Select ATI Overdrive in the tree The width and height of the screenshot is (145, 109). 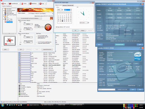(x=9, y=22)
